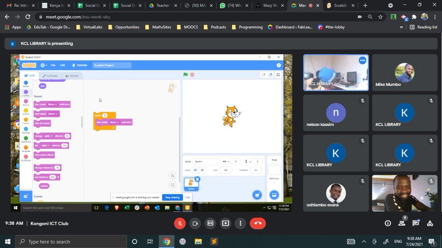The height and width of the screenshot is (248, 442).
Task: Switch to the Kenya tab
Action: point(56,6)
